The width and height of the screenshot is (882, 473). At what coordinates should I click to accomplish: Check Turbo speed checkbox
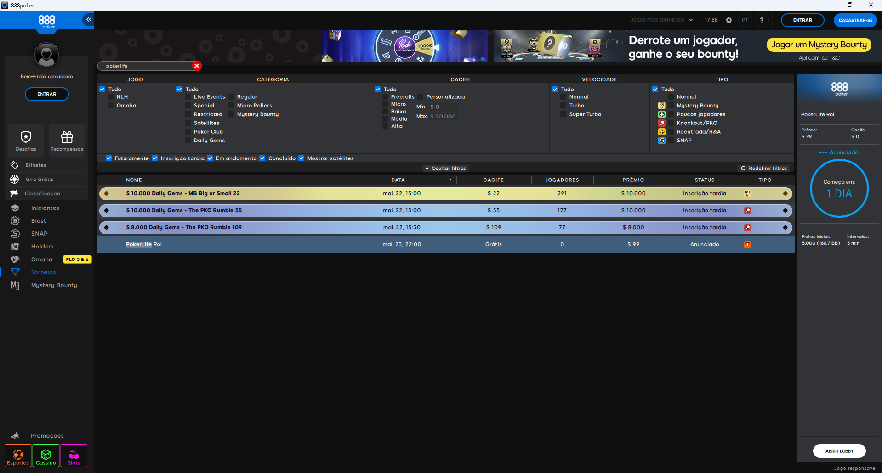563,106
